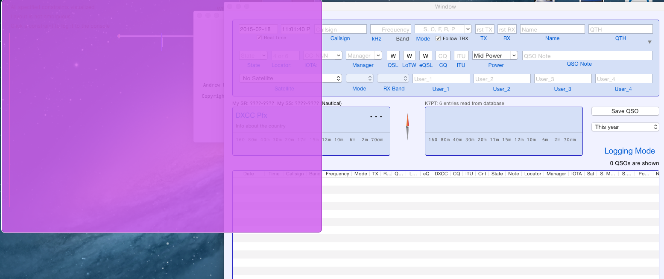The image size is (664, 279).
Task: Click the three dots in DXCC panel
Action: tap(376, 116)
